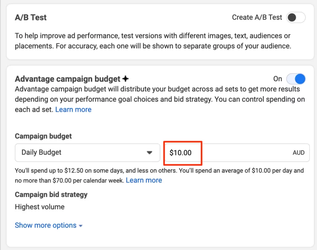Enable the Create A/B Test toggle
Viewport: 317px width, 250px height.
click(295, 17)
